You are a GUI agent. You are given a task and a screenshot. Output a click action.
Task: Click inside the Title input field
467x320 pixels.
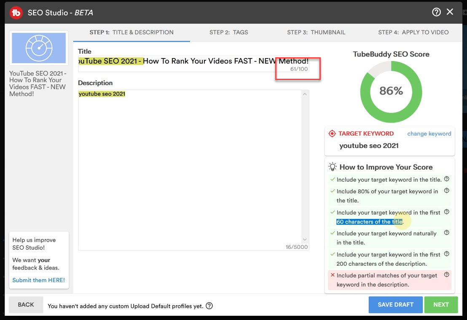tap(177, 61)
